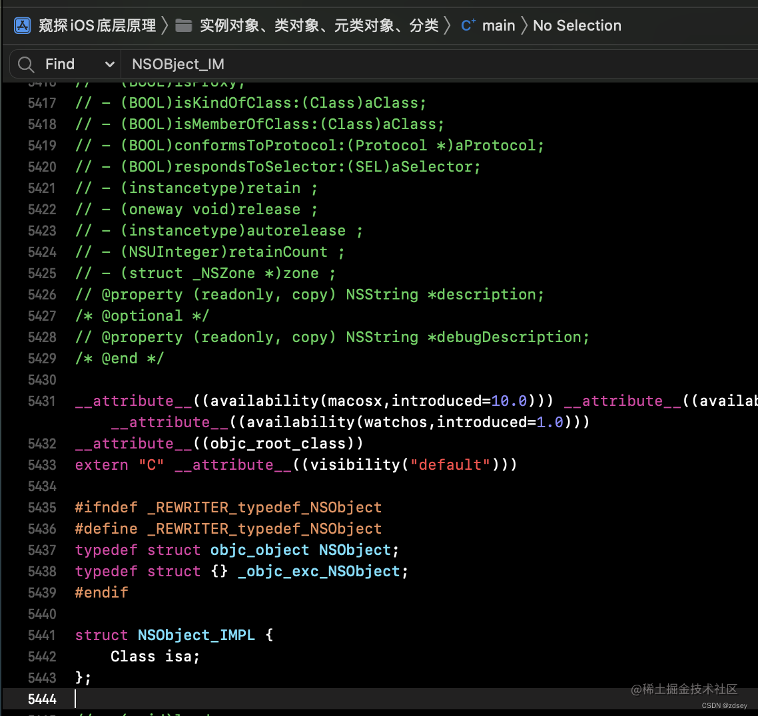This screenshot has height=716, width=758.
Task: Click the NSString *description property comment
Action: pos(309,295)
